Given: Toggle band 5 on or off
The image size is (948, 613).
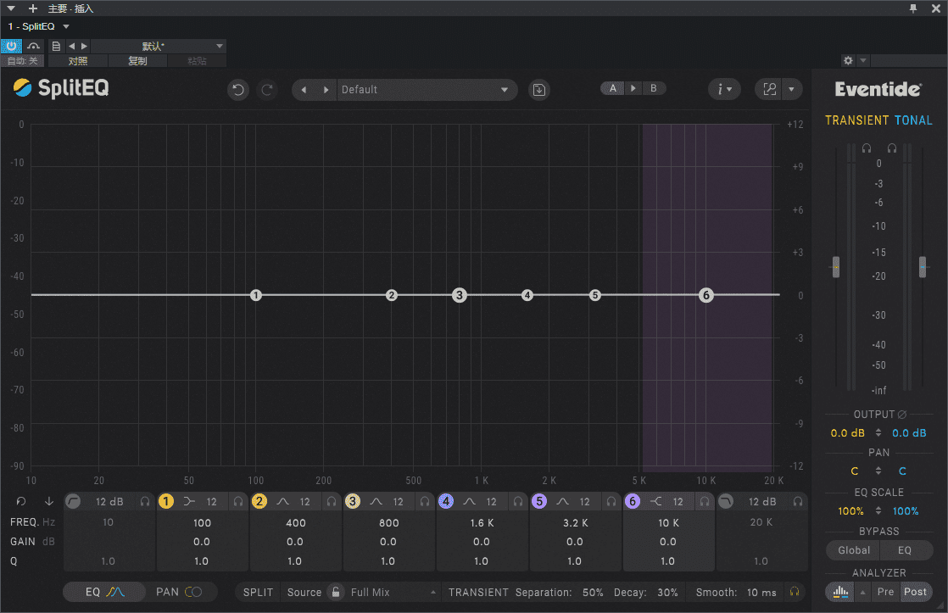Looking at the screenshot, I should click(539, 501).
